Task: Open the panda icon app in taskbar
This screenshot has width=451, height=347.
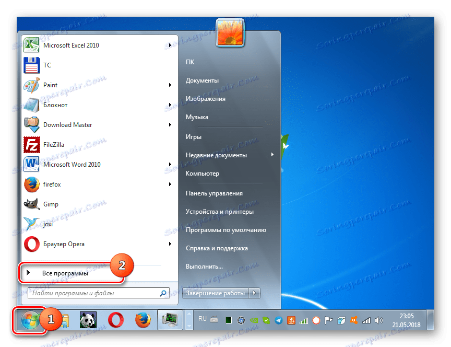Action: 88,320
